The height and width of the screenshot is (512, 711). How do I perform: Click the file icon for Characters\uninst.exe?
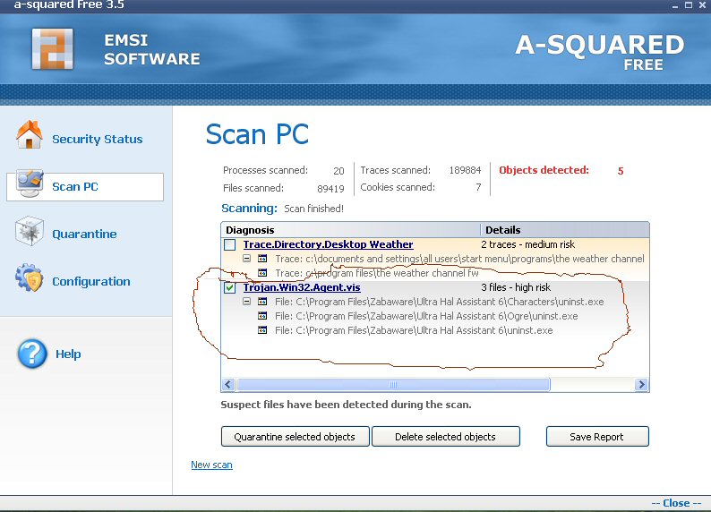262,303
